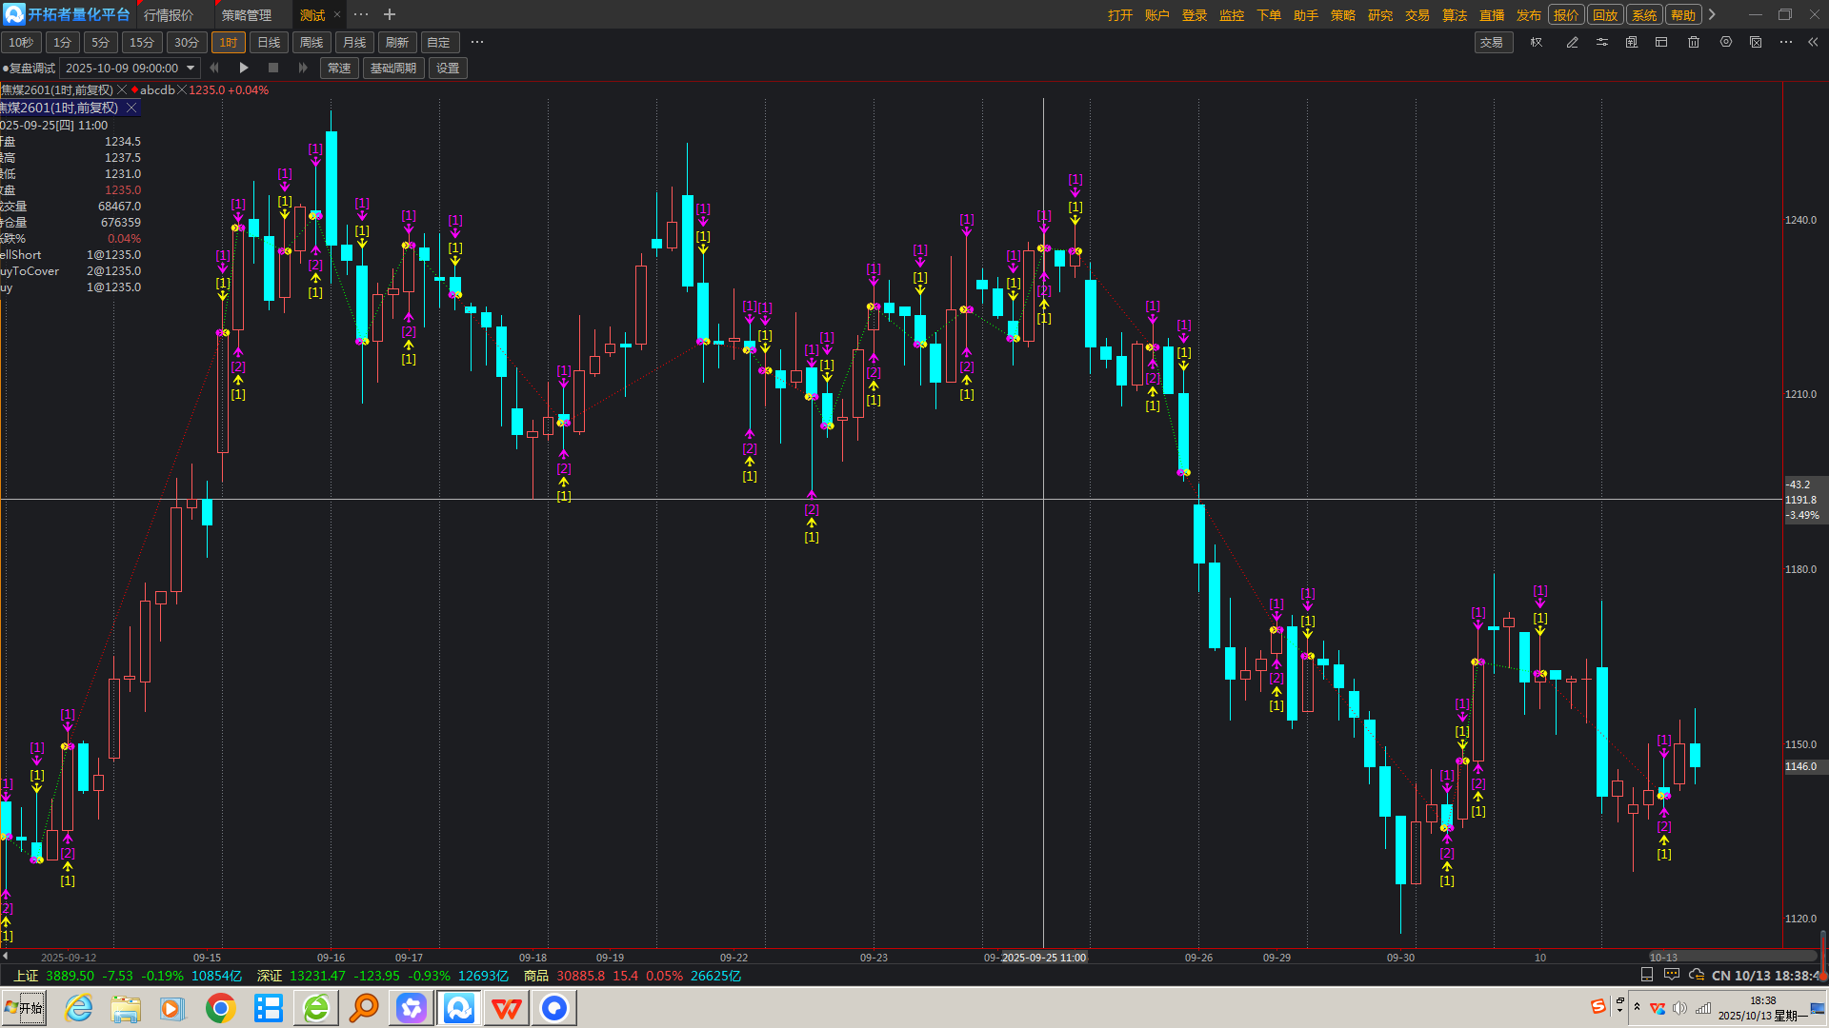Open the sliders parameter adjustment icon
The height and width of the screenshot is (1028, 1829).
tap(1602, 43)
